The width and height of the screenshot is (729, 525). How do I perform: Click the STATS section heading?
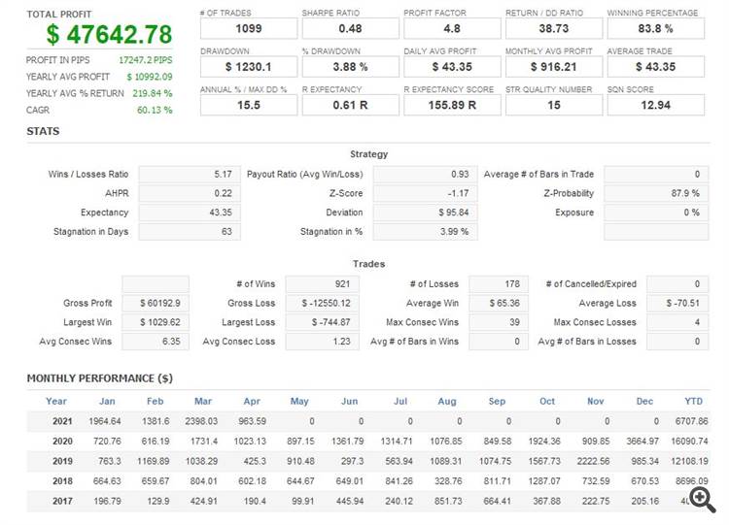pyautogui.click(x=43, y=131)
